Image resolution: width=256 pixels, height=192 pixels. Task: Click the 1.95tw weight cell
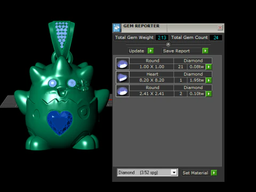pyautogui.click(x=197, y=80)
